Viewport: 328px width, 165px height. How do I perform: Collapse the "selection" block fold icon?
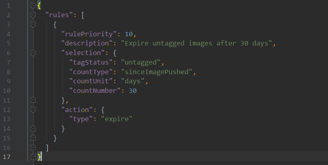33,53
